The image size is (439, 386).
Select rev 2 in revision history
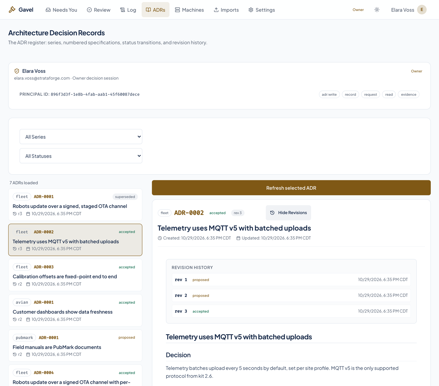(x=291, y=295)
